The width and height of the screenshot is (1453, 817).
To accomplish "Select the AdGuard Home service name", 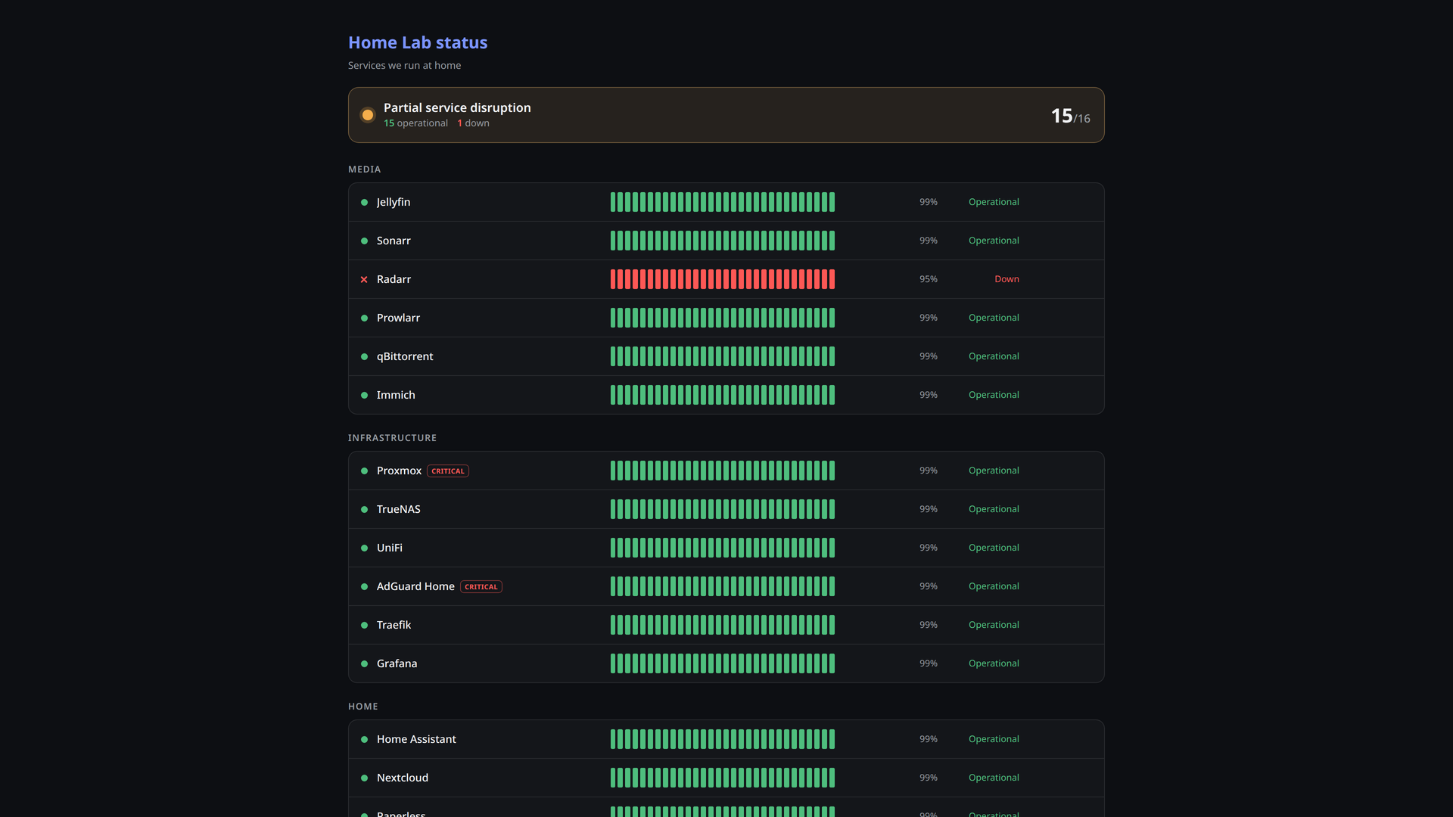I will 415,586.
